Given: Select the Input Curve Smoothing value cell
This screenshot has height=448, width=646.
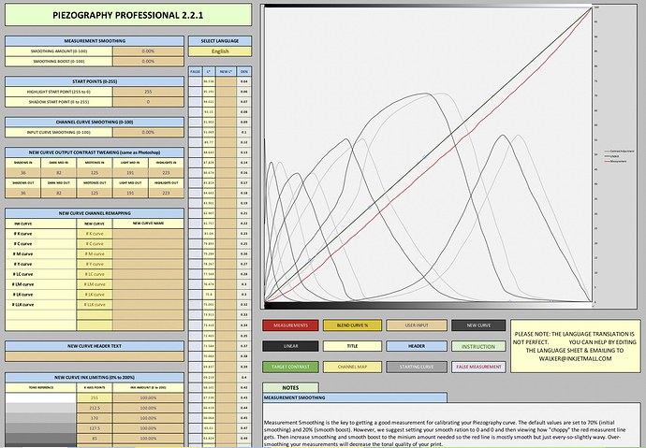Looking at the screenshot, I should pyautogui.click(x=148, y=133).
